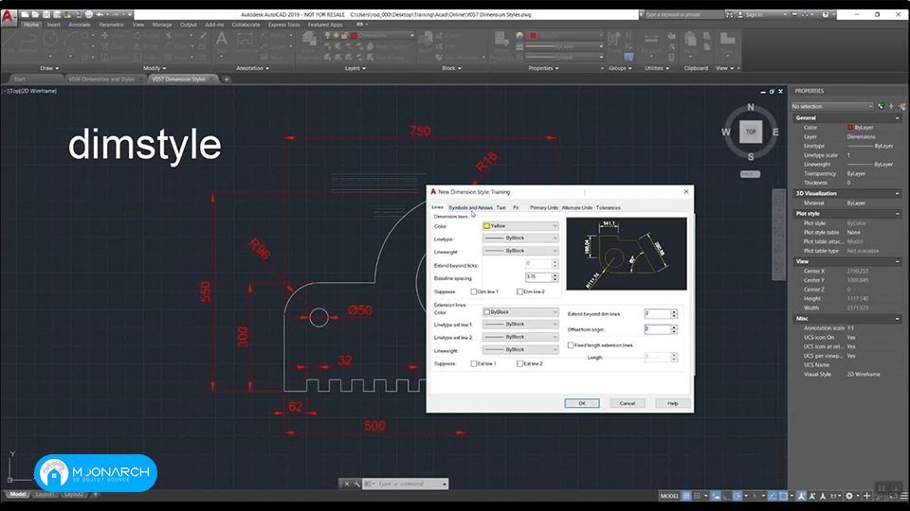
Task: Check Suppress Ext line 2
Action: pyautogui.click(x=520, y=363)
